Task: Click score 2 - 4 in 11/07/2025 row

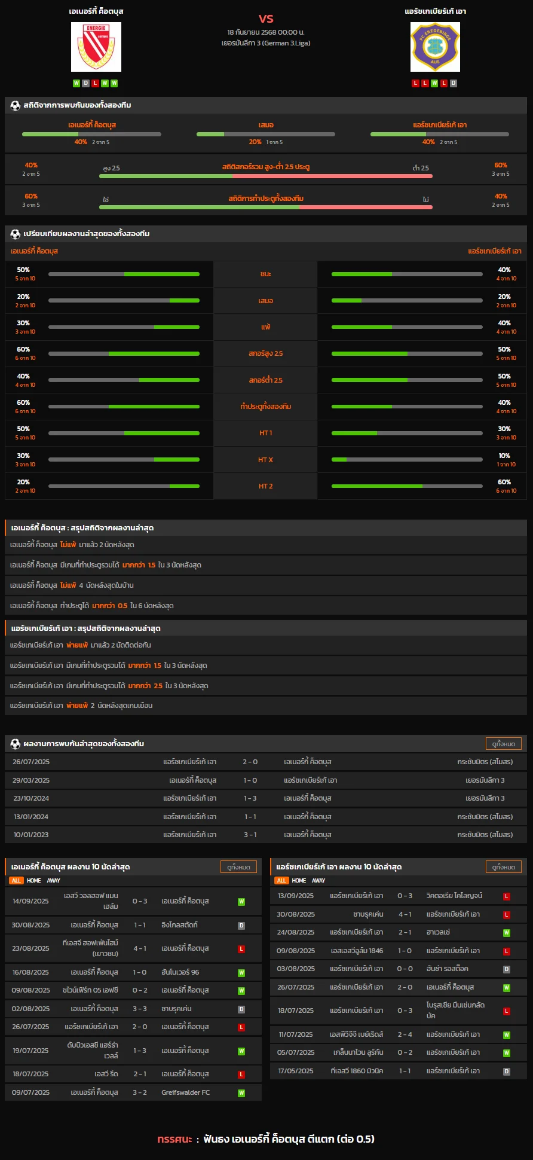Action: tap(405, 1034)
